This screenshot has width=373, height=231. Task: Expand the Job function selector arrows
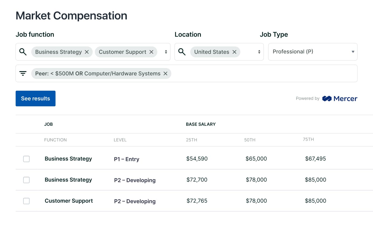166,52
